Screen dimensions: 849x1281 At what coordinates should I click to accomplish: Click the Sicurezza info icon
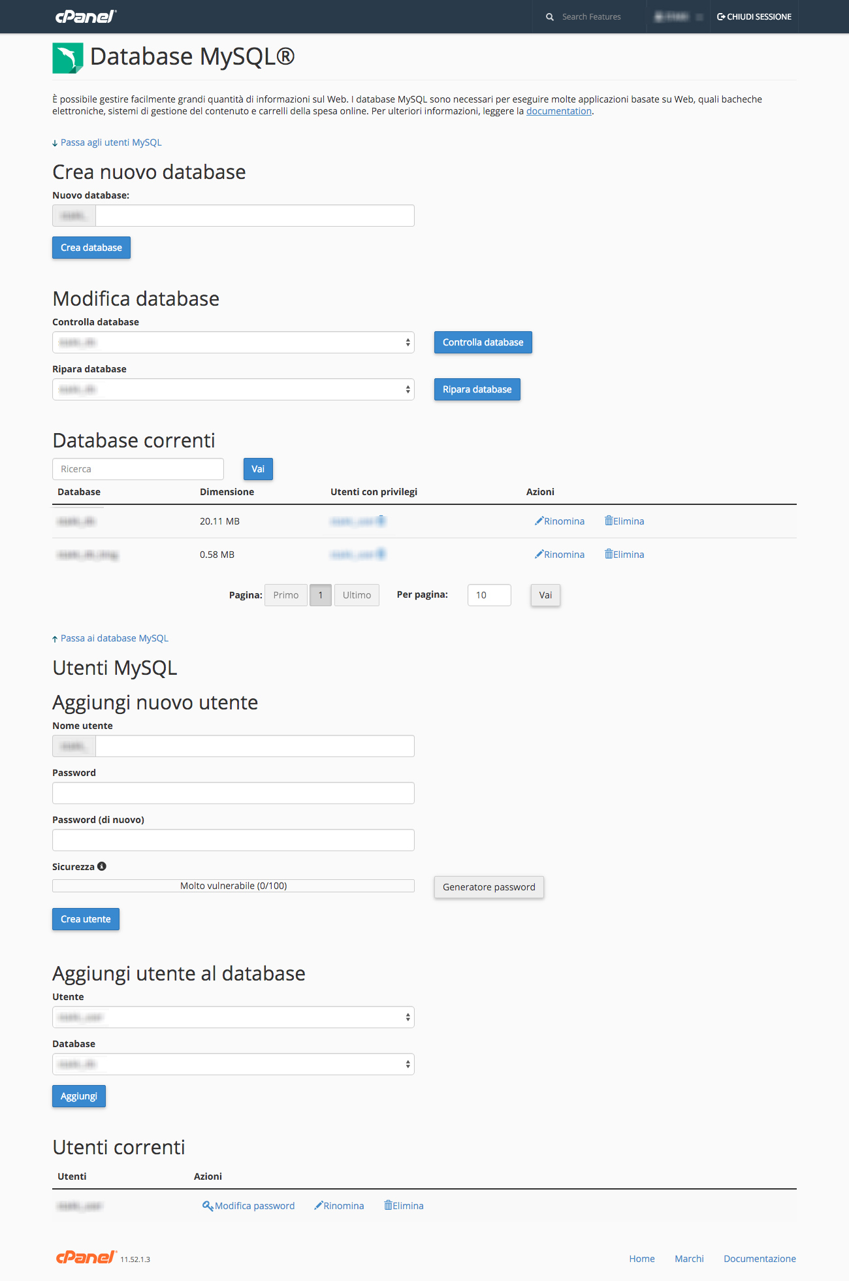click(x=102, y=866)
